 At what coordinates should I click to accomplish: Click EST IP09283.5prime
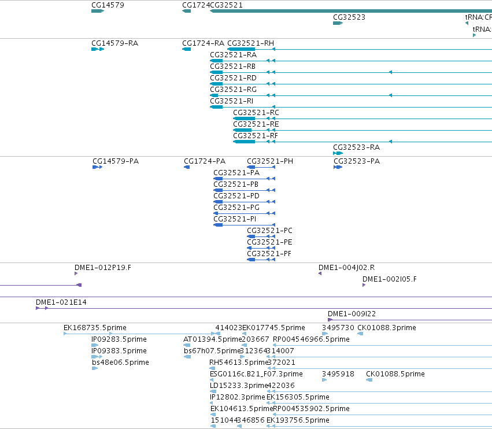[x=119, y=339]
